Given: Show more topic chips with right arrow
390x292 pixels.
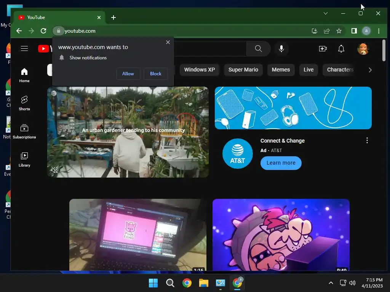Looking at the screenshot, I should point(370,70).
